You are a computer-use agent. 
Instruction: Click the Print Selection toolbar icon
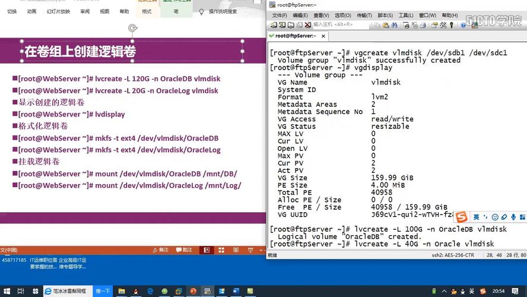click(414, 25)
